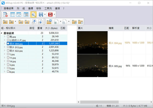Click the blue floppy disk save icon
This screenshot has height=108, width=153.
[41, 14]
